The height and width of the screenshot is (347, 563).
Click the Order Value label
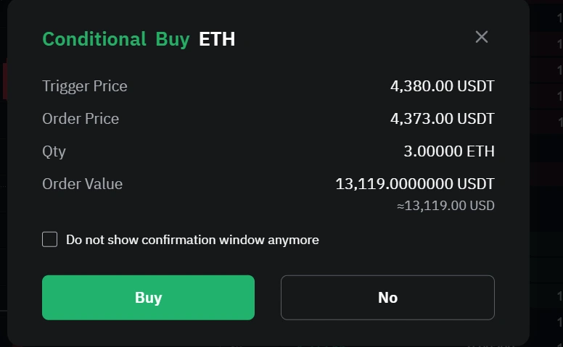[x=82, y=184]
